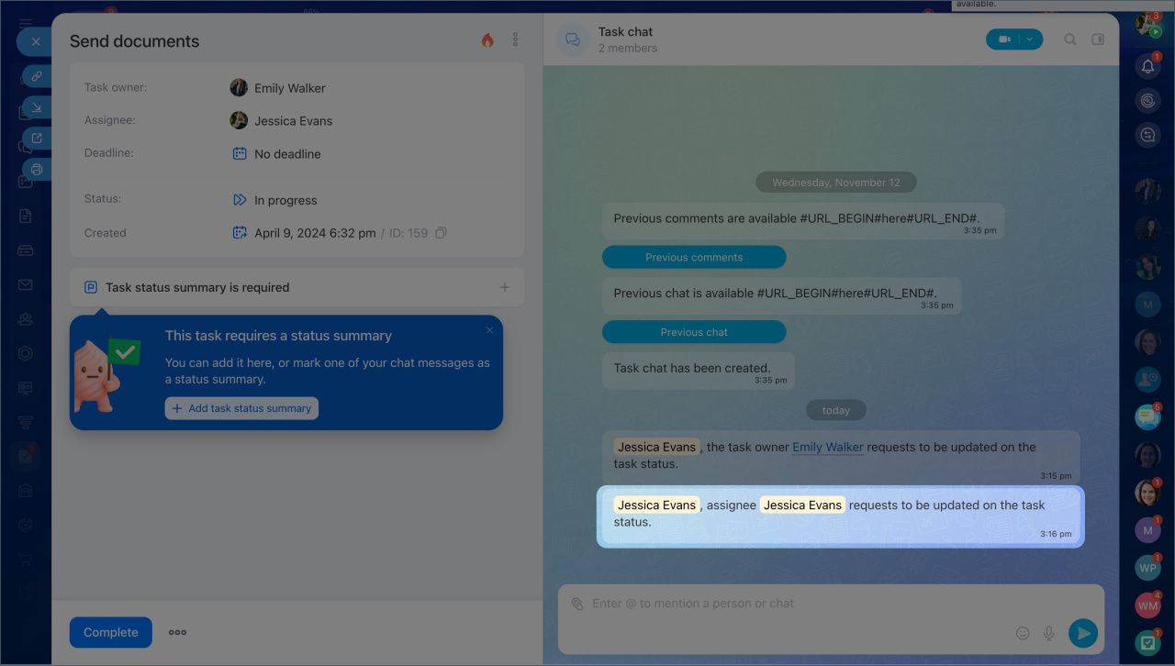The height and width of the screenshot is (666, 1175).
Task: Click the copy link icon on left
Action: tap(37, 75)
